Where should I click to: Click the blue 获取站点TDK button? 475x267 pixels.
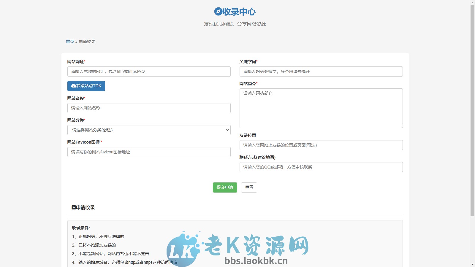(x=86, y=86)
